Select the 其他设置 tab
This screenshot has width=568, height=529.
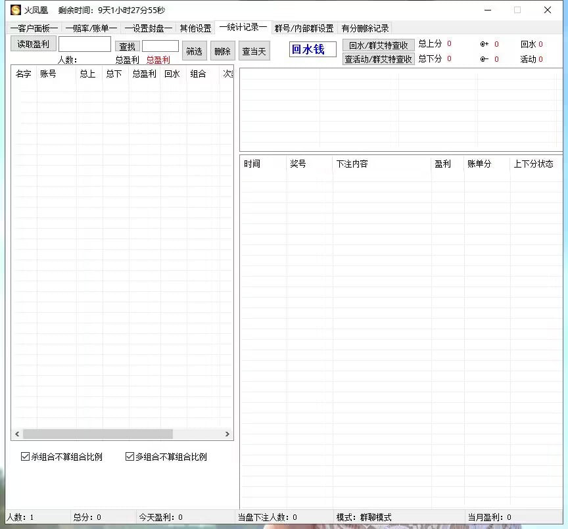(195, 28)
